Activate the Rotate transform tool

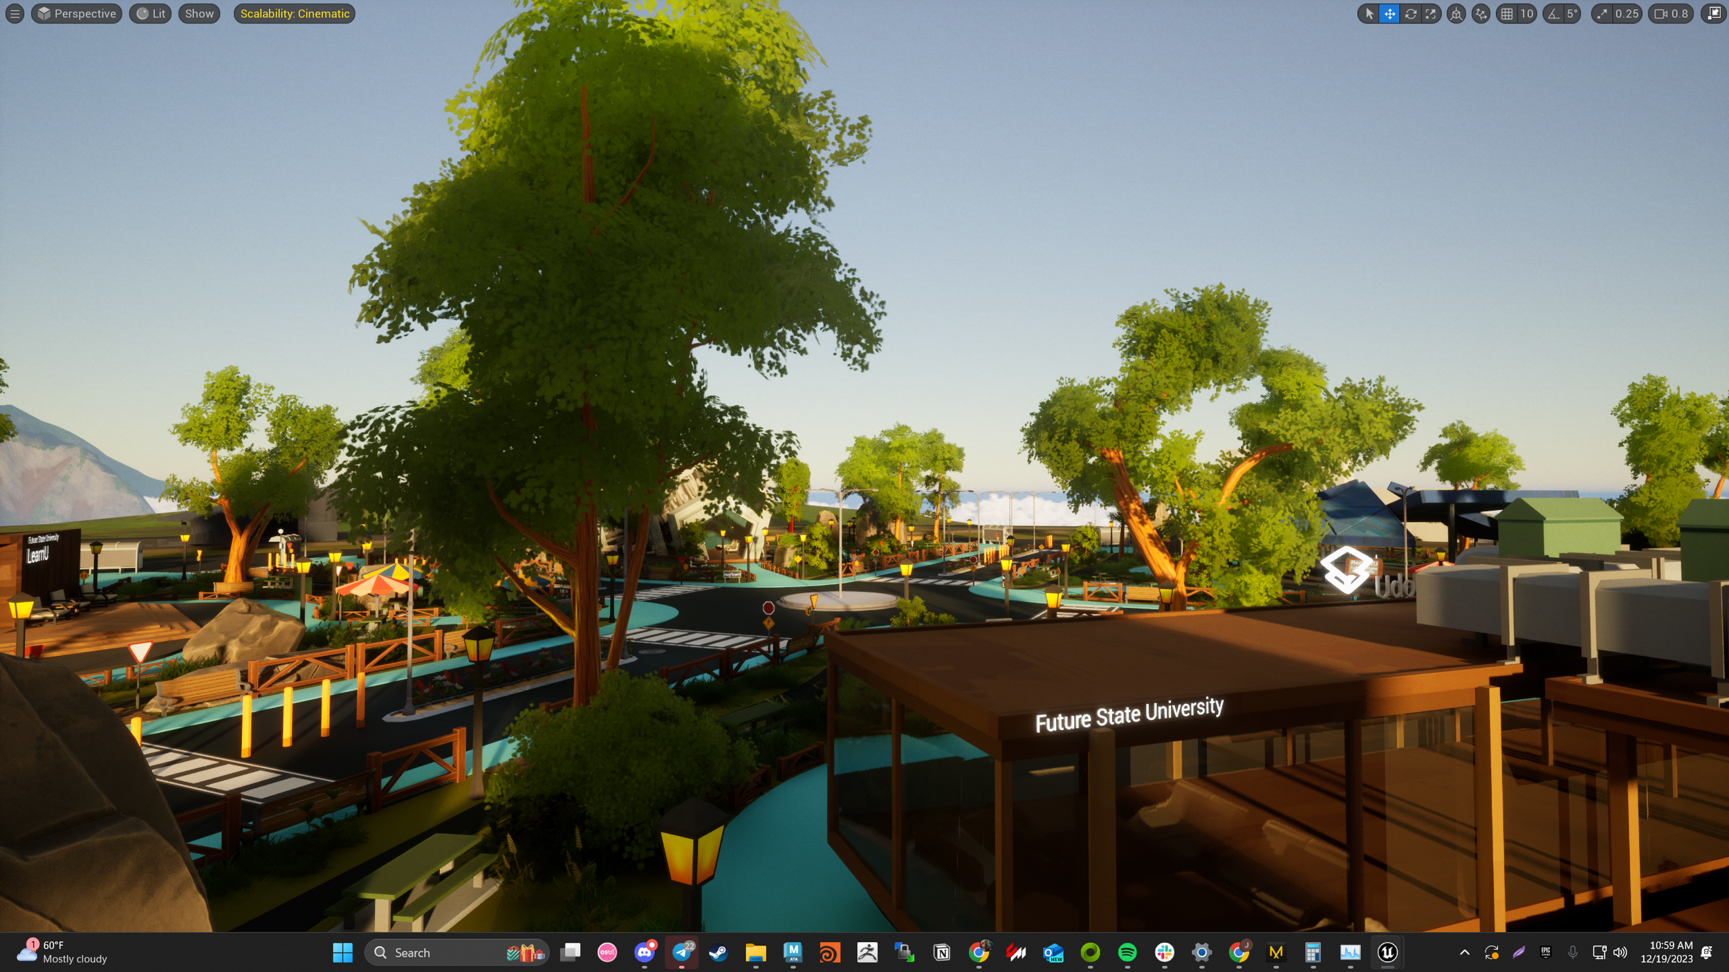(x=1411, y=13)
